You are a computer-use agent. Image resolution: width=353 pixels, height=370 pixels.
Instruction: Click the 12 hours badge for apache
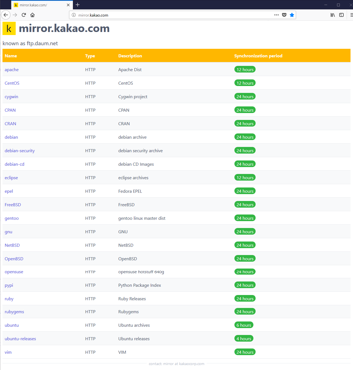(x=245, y=69)
